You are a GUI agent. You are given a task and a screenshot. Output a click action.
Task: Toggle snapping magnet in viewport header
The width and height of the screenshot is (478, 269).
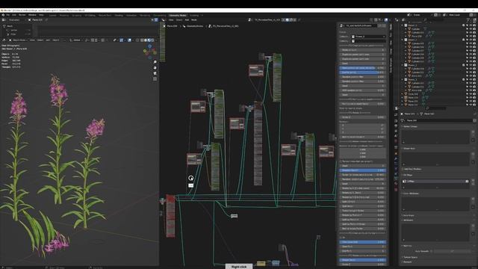tap(93, 40)
